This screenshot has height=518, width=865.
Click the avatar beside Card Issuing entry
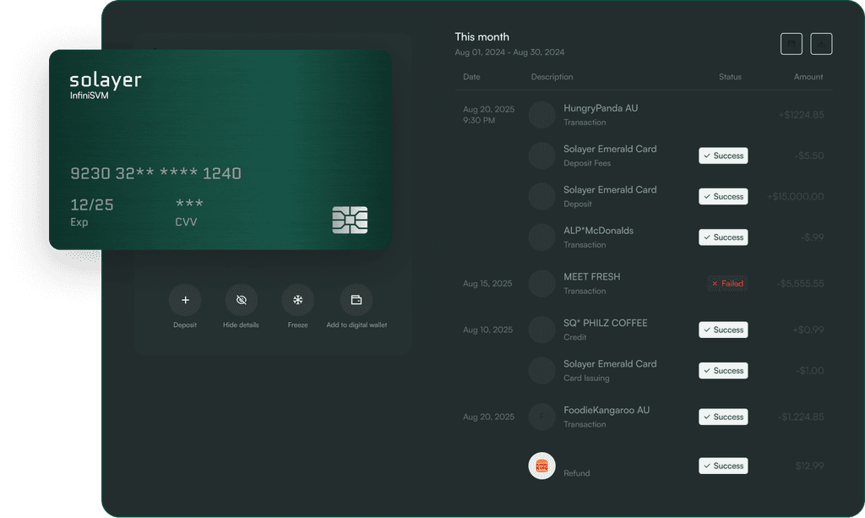541,371
